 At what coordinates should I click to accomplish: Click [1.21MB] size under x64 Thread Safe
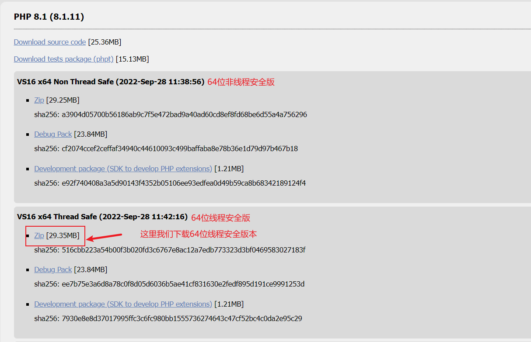click(229, 304)
